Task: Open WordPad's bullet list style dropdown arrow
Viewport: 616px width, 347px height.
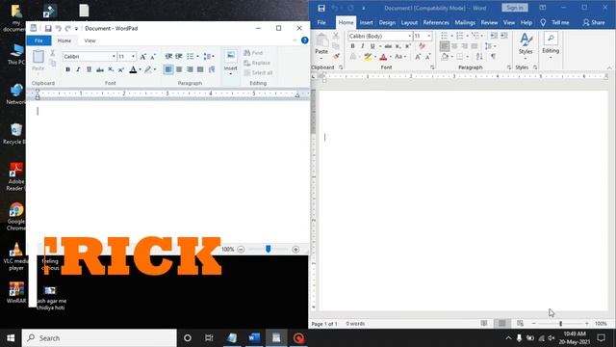Action: (197, 56)
